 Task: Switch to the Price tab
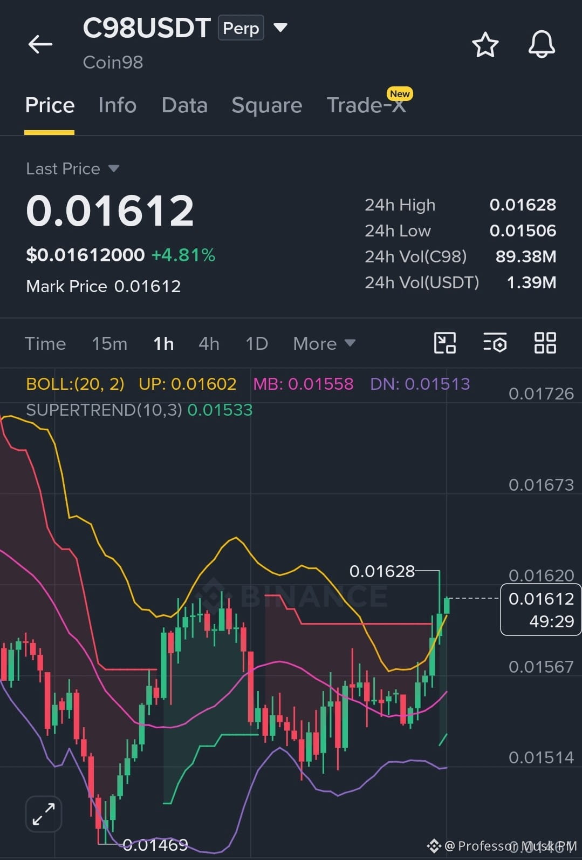pyautogui.click(x=50, y=105)
